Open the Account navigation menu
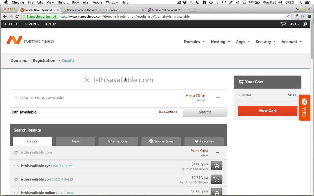The width and height of the screenshot is (314, 196). (x=291, y=42)
